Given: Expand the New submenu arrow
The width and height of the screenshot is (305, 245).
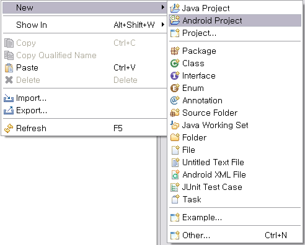Looking at the screenshot, I should (163, 7).
